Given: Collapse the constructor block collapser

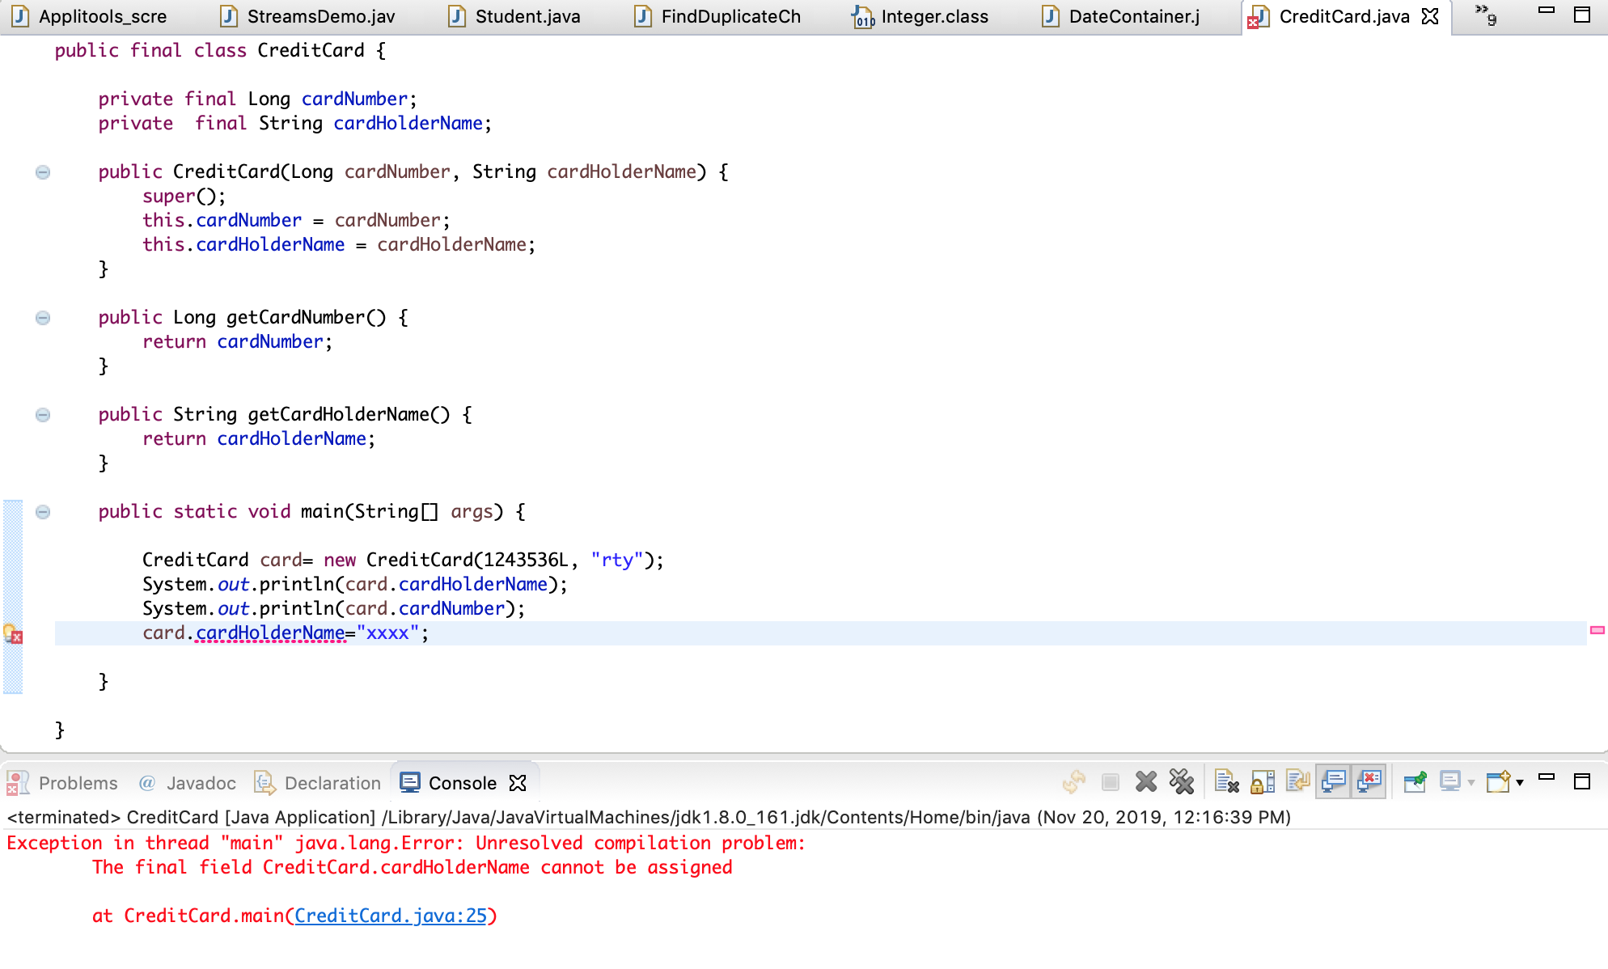Looking at the screenshot, I should coord(41,172).
